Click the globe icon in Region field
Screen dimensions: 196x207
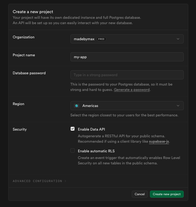coord(77,106)
